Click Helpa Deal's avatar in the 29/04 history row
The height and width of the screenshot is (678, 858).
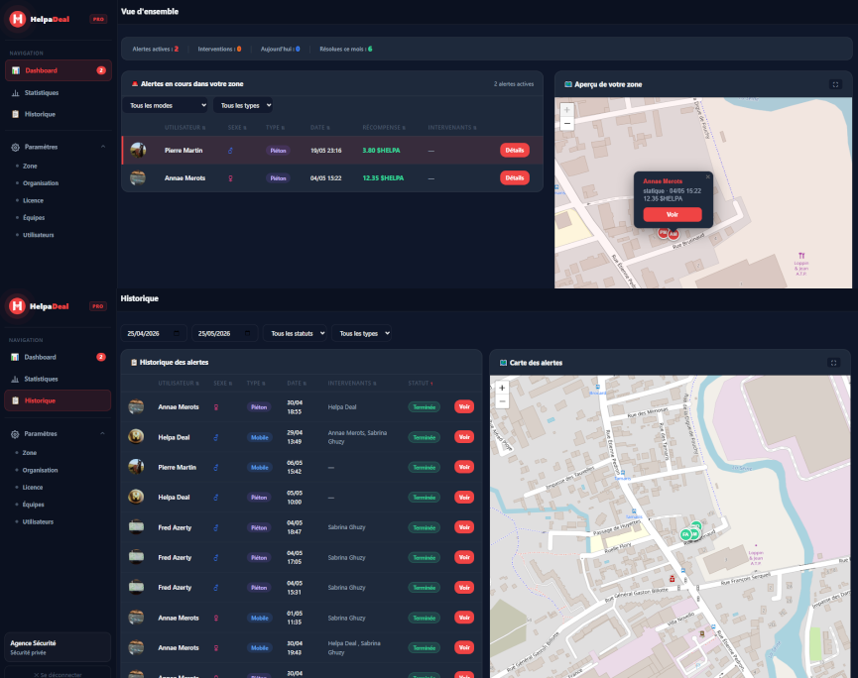[136, 436]
